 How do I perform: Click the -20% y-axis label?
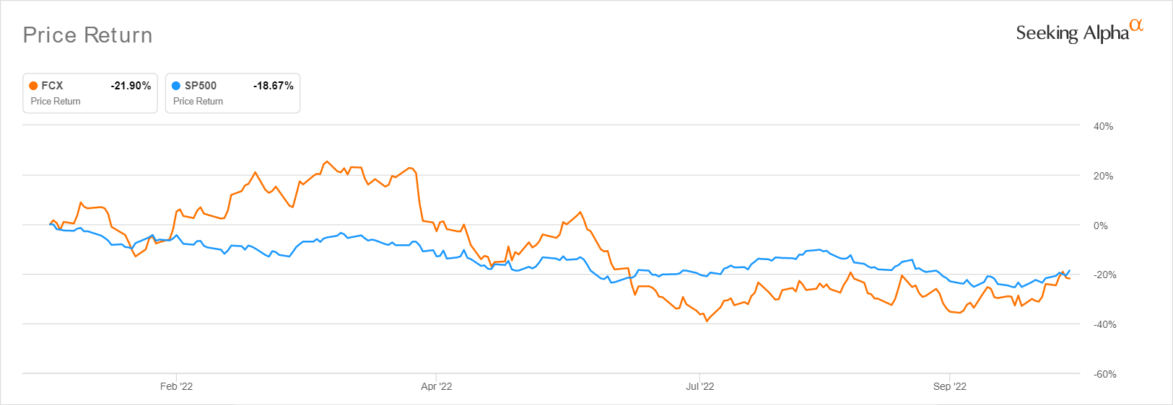[x=1103, y=275]
